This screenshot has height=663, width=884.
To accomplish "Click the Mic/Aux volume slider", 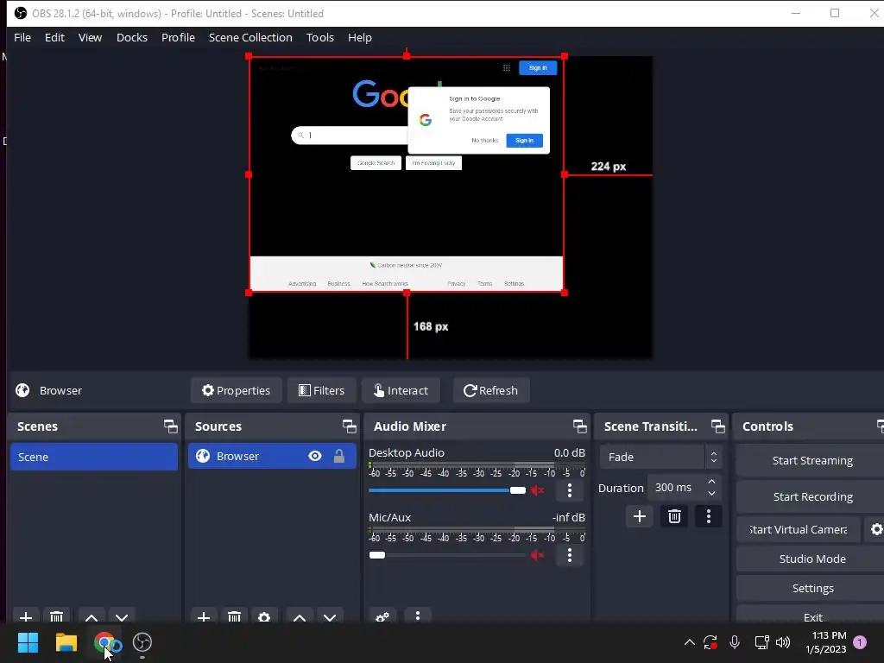I will (447, 555).
